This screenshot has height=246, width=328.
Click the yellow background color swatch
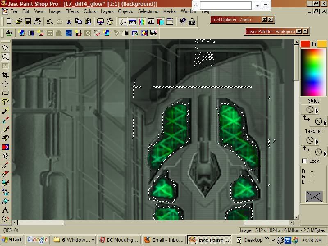point(322,44)
